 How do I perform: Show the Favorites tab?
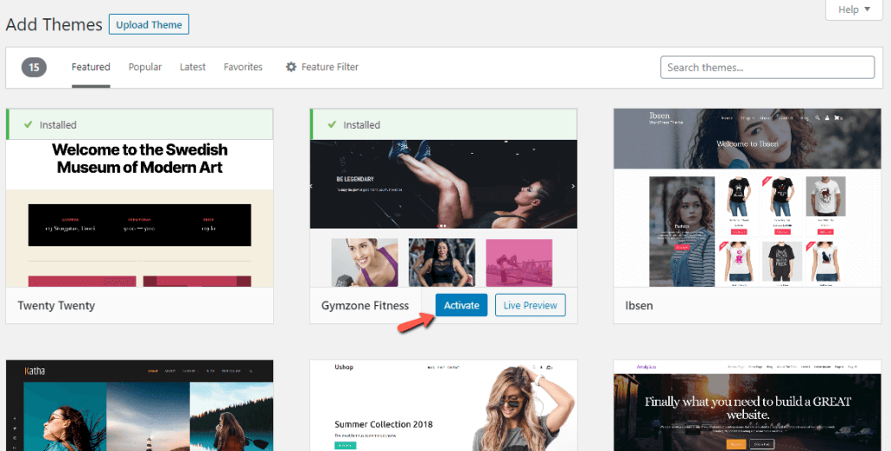pos(243,67)
